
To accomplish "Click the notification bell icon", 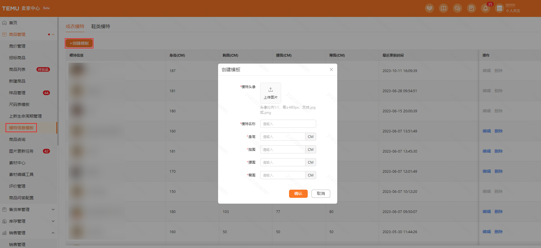I will tap(485, 8).
